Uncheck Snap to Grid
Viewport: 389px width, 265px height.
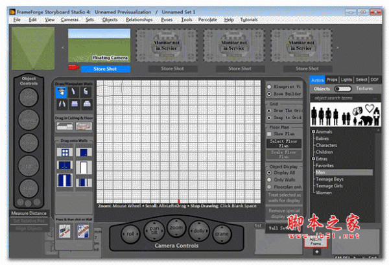click(269, 118)
